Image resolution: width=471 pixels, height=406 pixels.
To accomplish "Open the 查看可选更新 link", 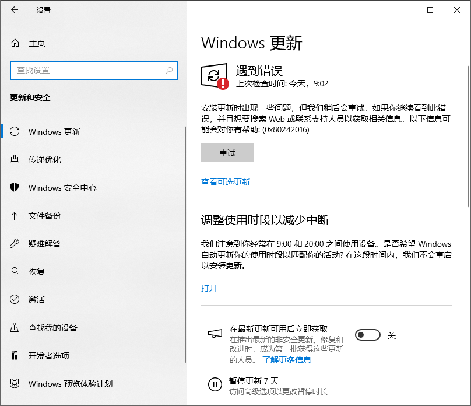I will click(x=226, y=182).
